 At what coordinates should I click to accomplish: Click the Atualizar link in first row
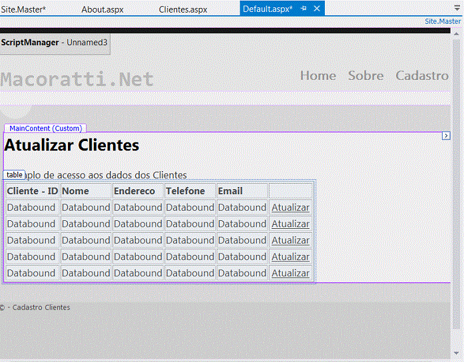pos(290,208)
